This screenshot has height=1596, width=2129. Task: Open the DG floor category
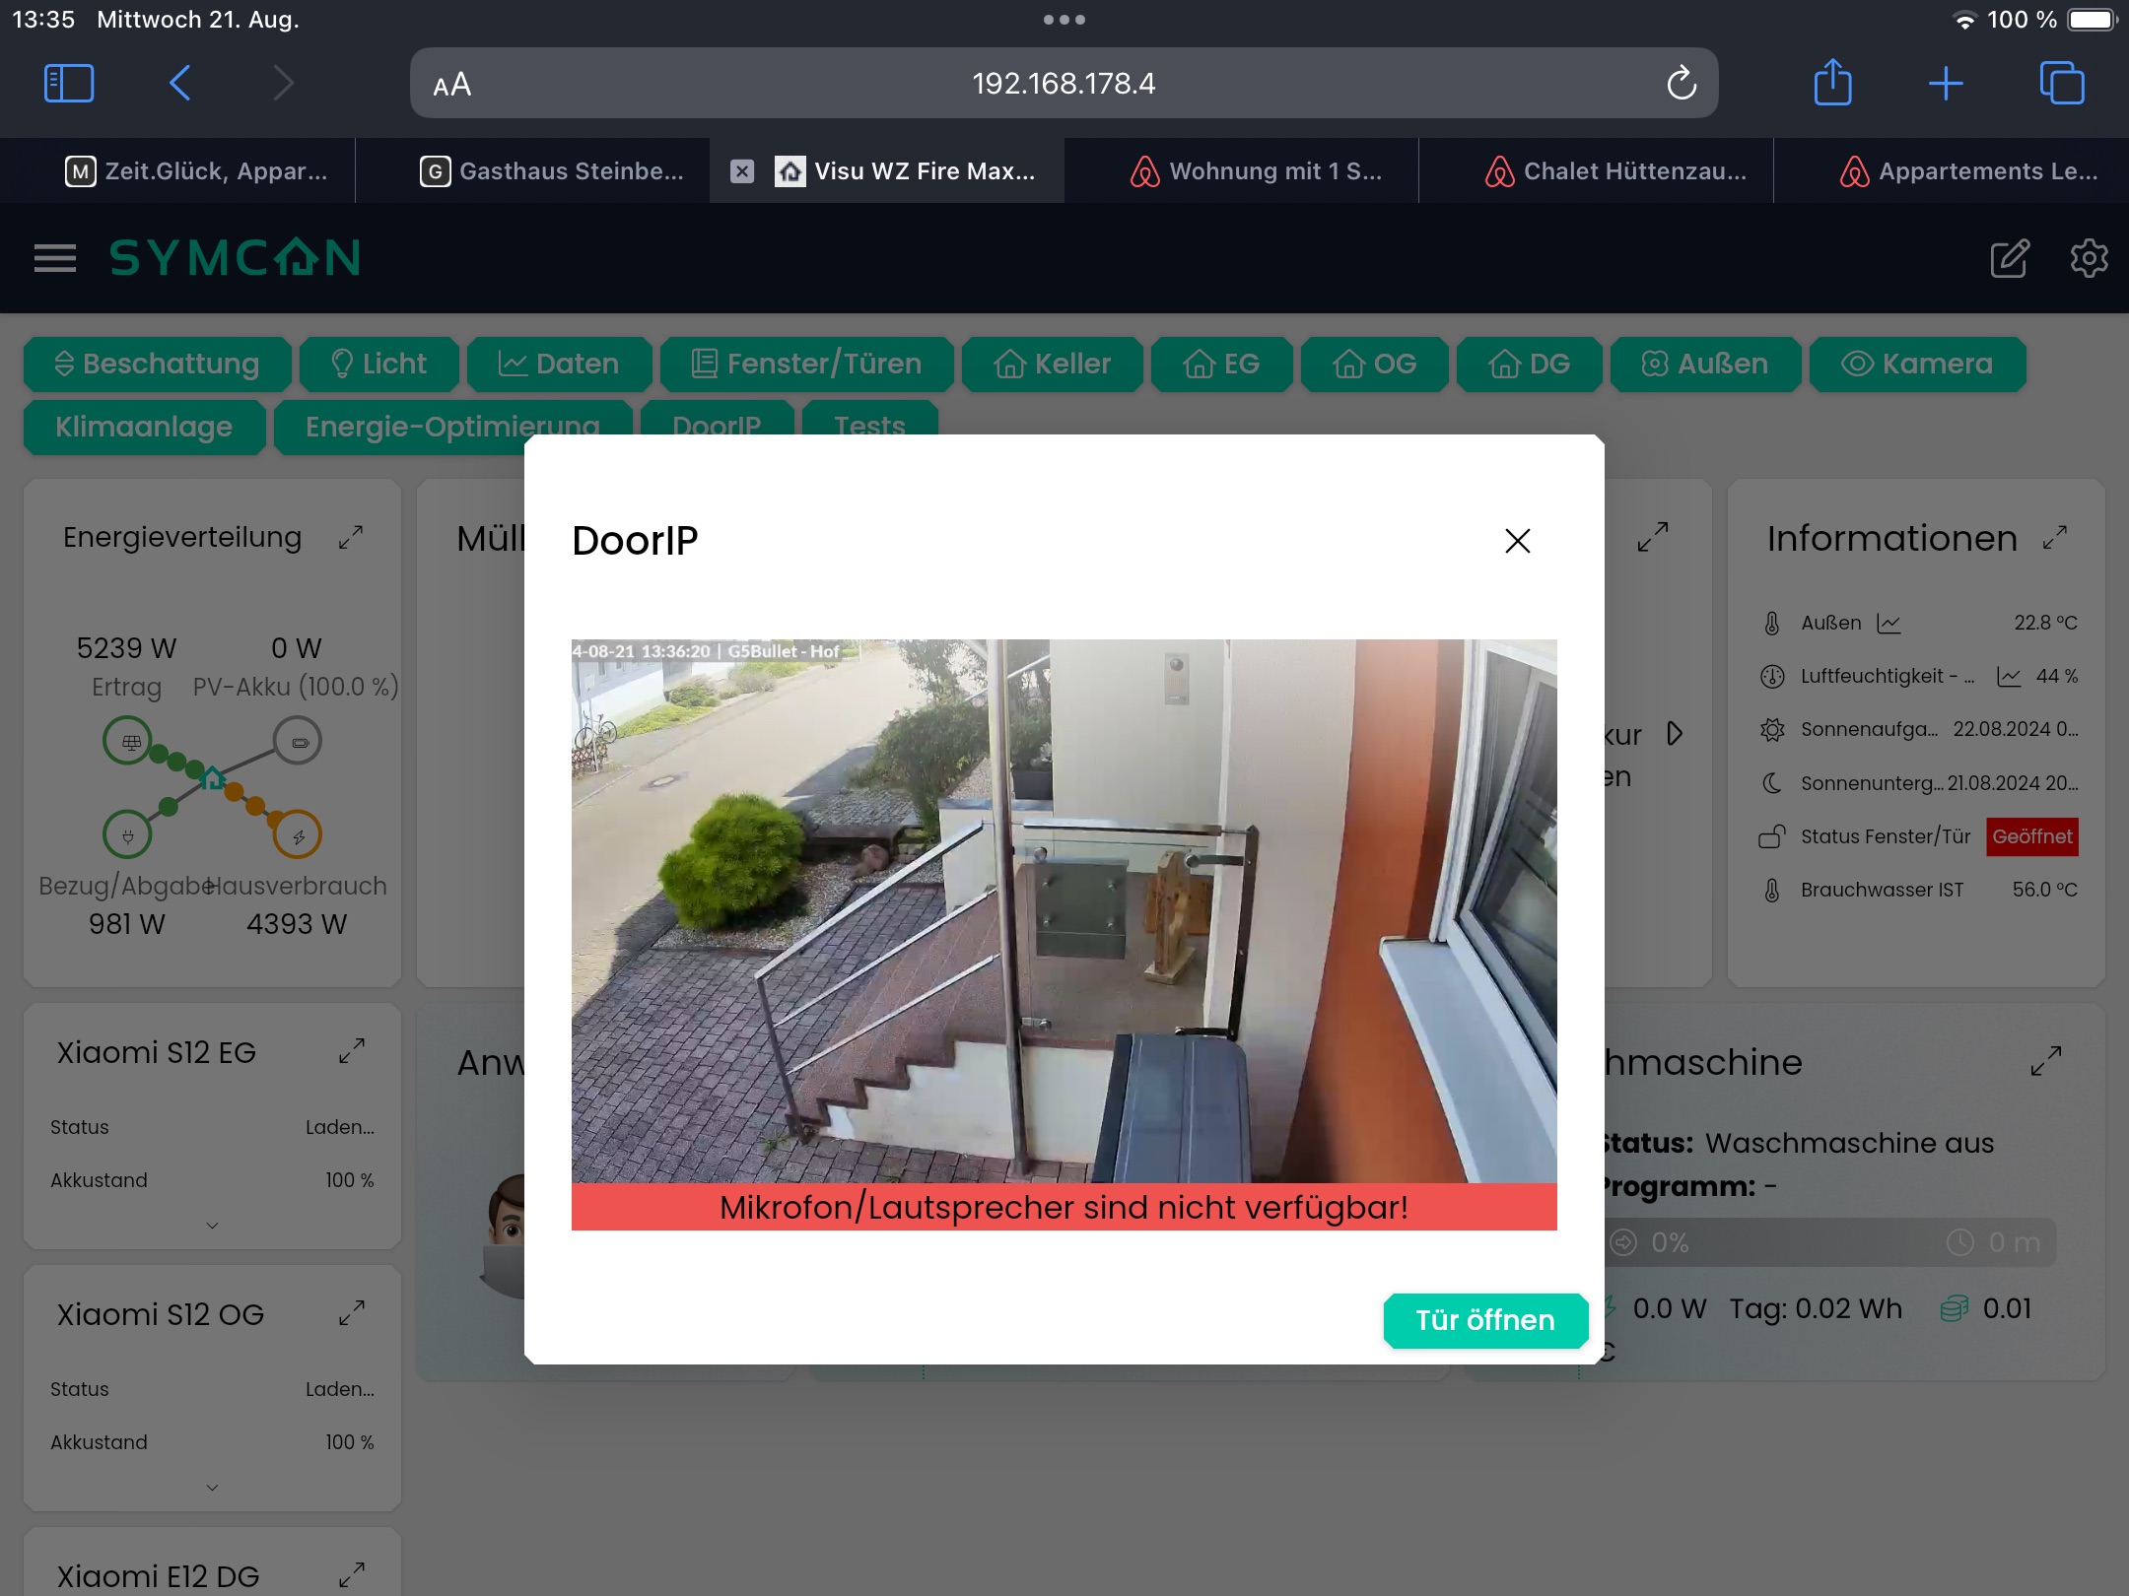point(1529,365)
